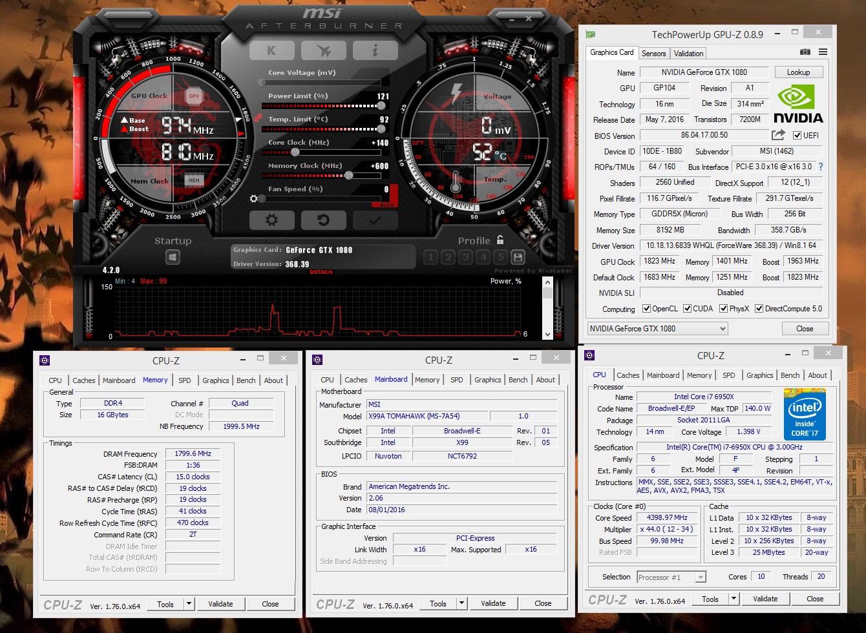Toggle the PhysX checkbox

(x=724, y=309)
